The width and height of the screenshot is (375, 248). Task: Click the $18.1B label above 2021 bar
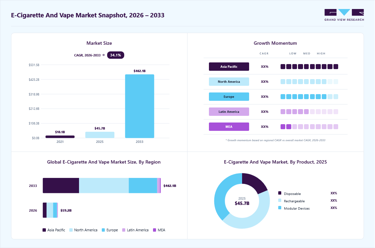tap(60, 132)
